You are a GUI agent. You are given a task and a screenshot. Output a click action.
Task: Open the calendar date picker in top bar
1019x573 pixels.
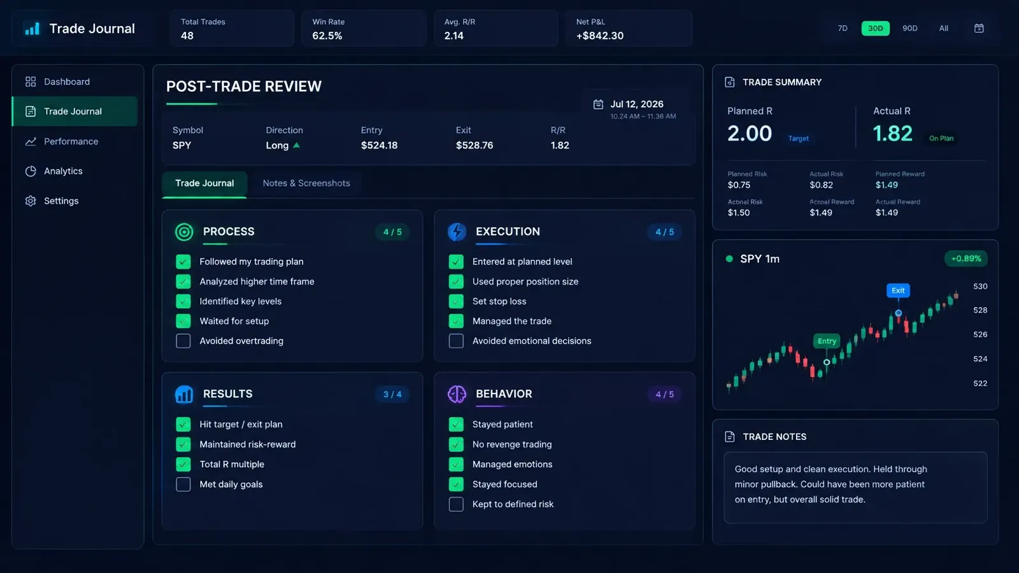click(x=979, y=28)
